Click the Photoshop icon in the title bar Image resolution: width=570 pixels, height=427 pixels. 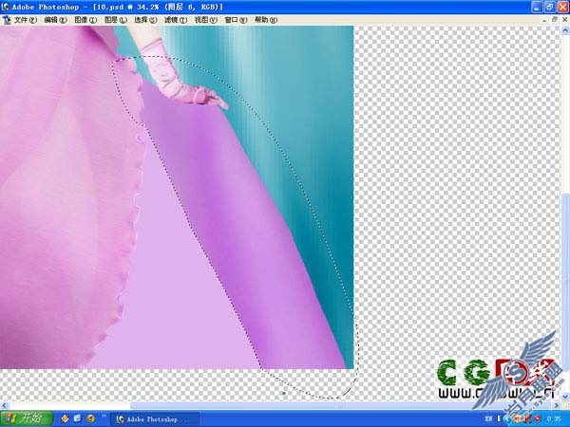pyautogui.click(x=6, y=7)
